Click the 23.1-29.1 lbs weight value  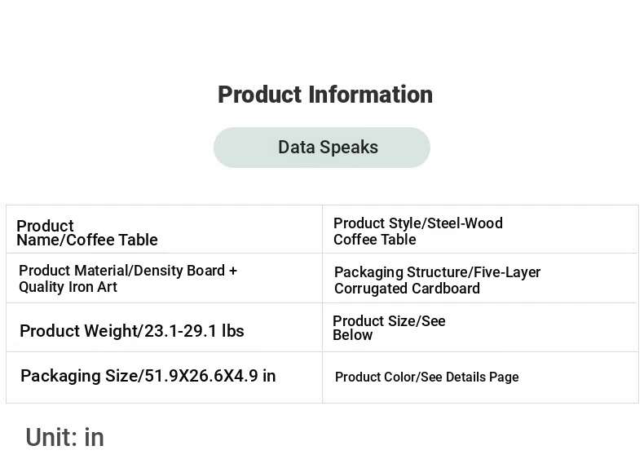point(194,331)
